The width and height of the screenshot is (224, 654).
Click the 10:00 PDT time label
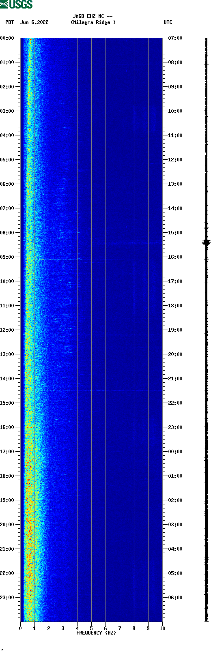(7, 281)
